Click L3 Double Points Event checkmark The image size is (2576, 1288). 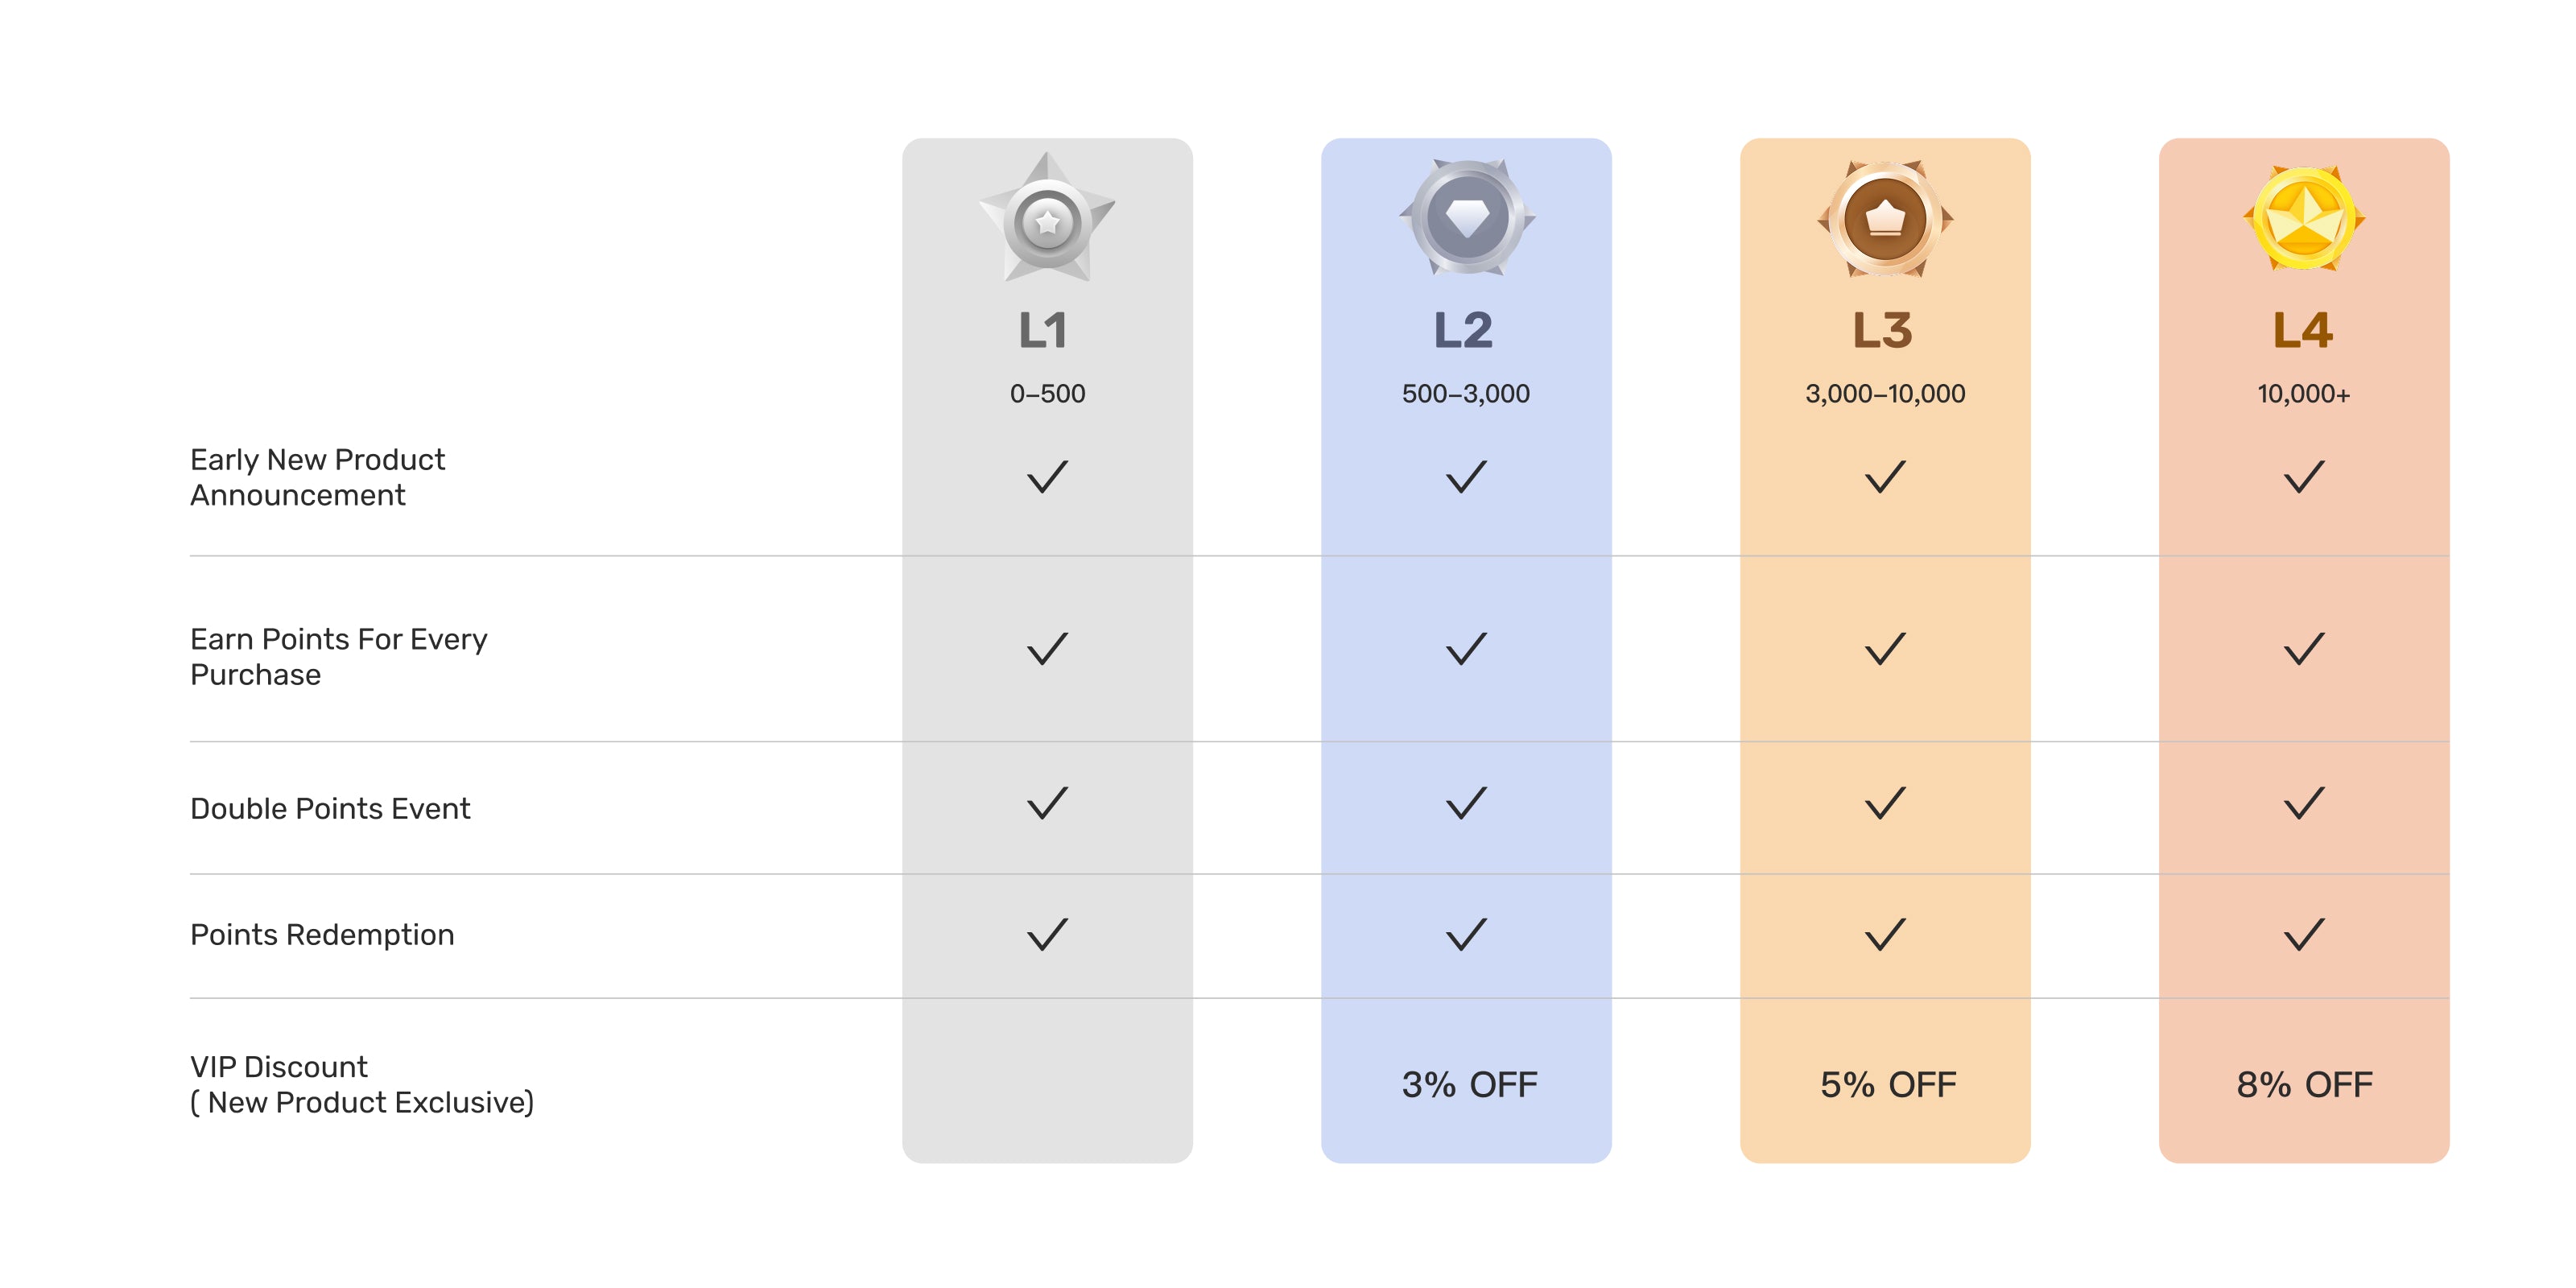tap(1885, 803)
